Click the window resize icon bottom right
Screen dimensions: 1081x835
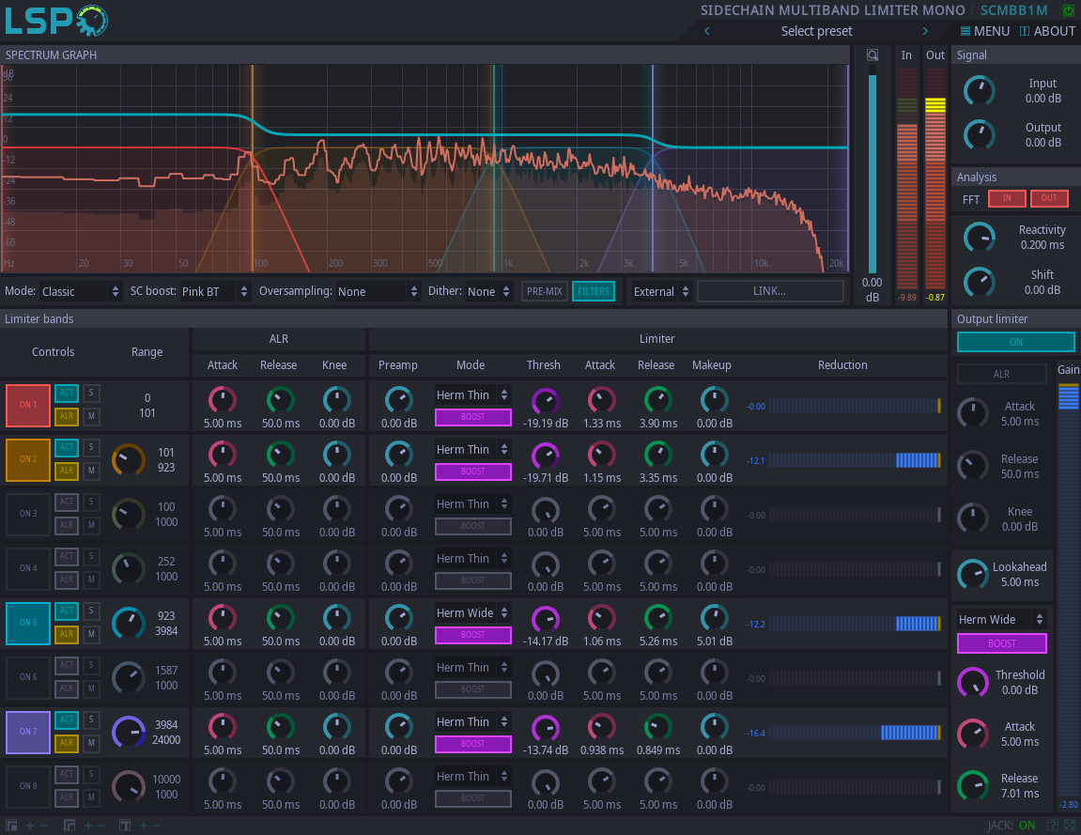(x=1071, y=825)
